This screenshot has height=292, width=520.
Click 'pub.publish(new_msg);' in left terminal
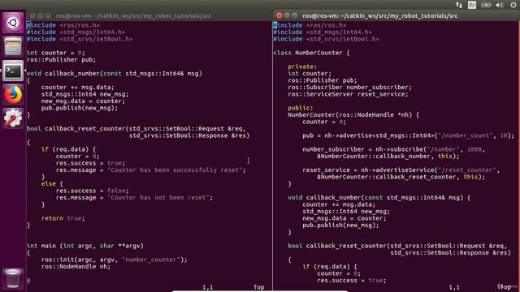(x=80, y=108)
